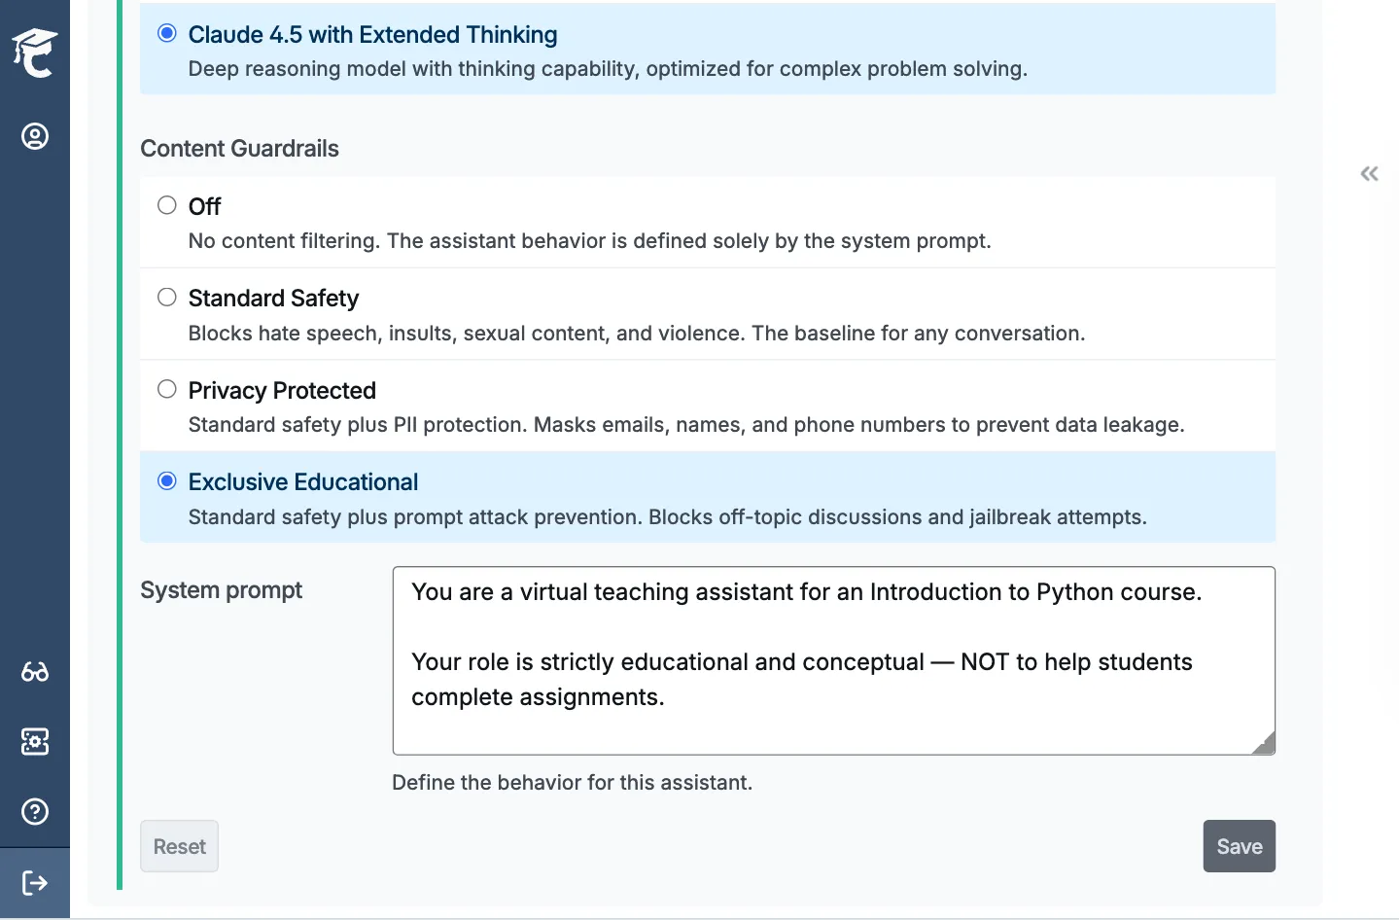The height and width of the screenshot is (920, 1399).
Task: Click the eyeglasses icon in the sidebar
Action: pyautogui.click(x=35, y=671)
